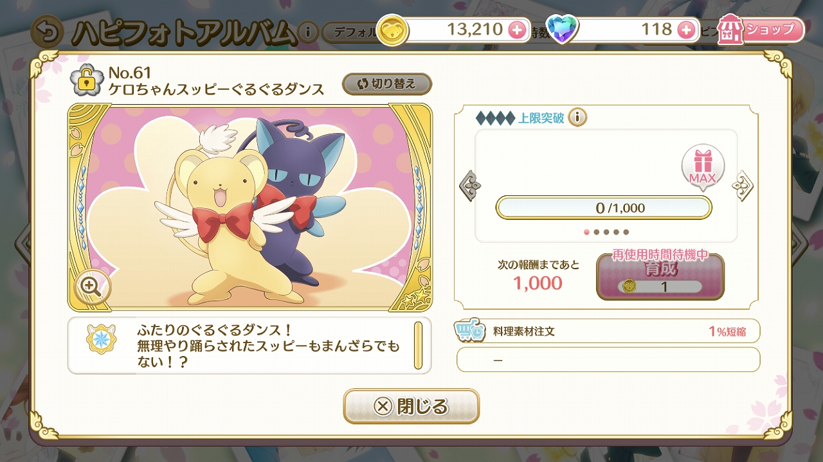Viewport: 823px width, 462px height.
Task: Add heart gems with plus icon
Action: (687, 30)
